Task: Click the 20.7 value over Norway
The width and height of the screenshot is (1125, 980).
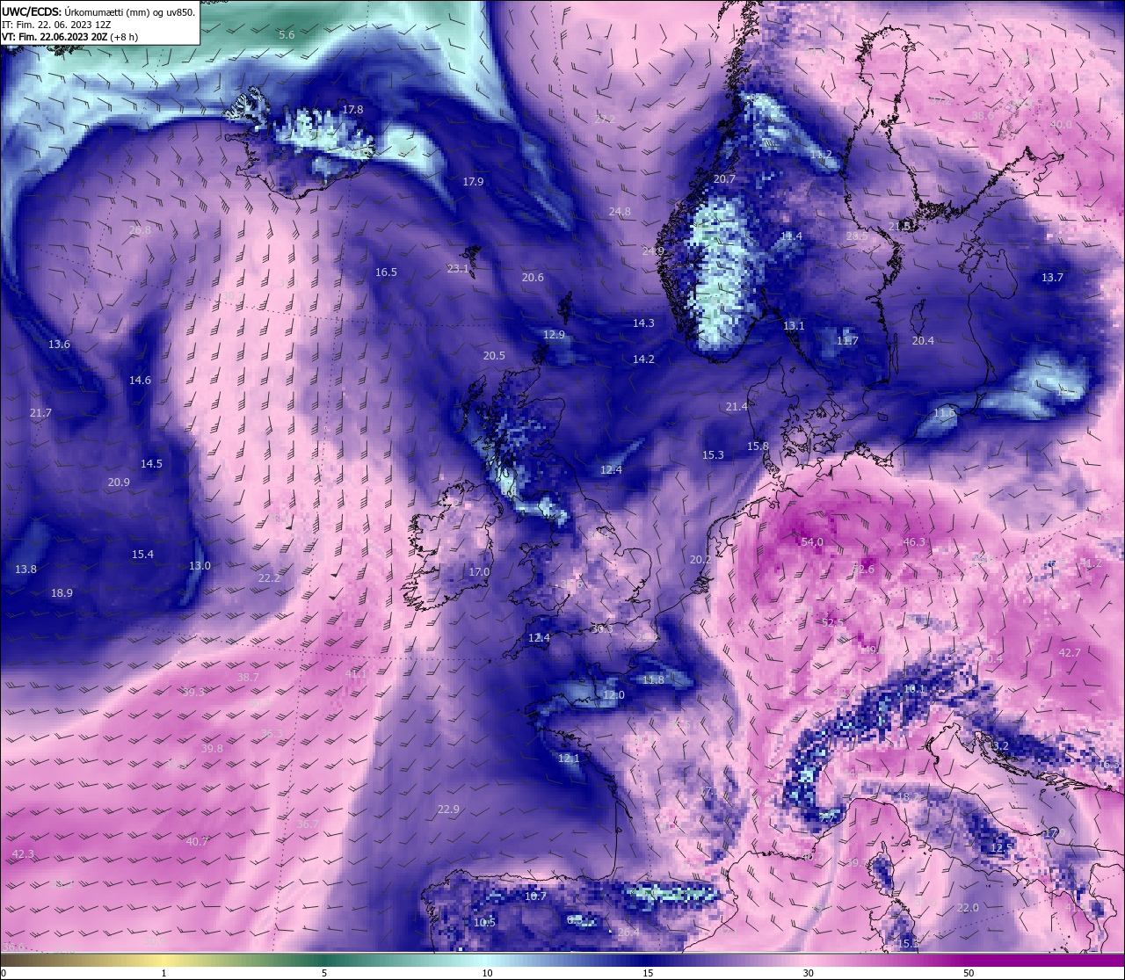Action: tap(724, 178)
